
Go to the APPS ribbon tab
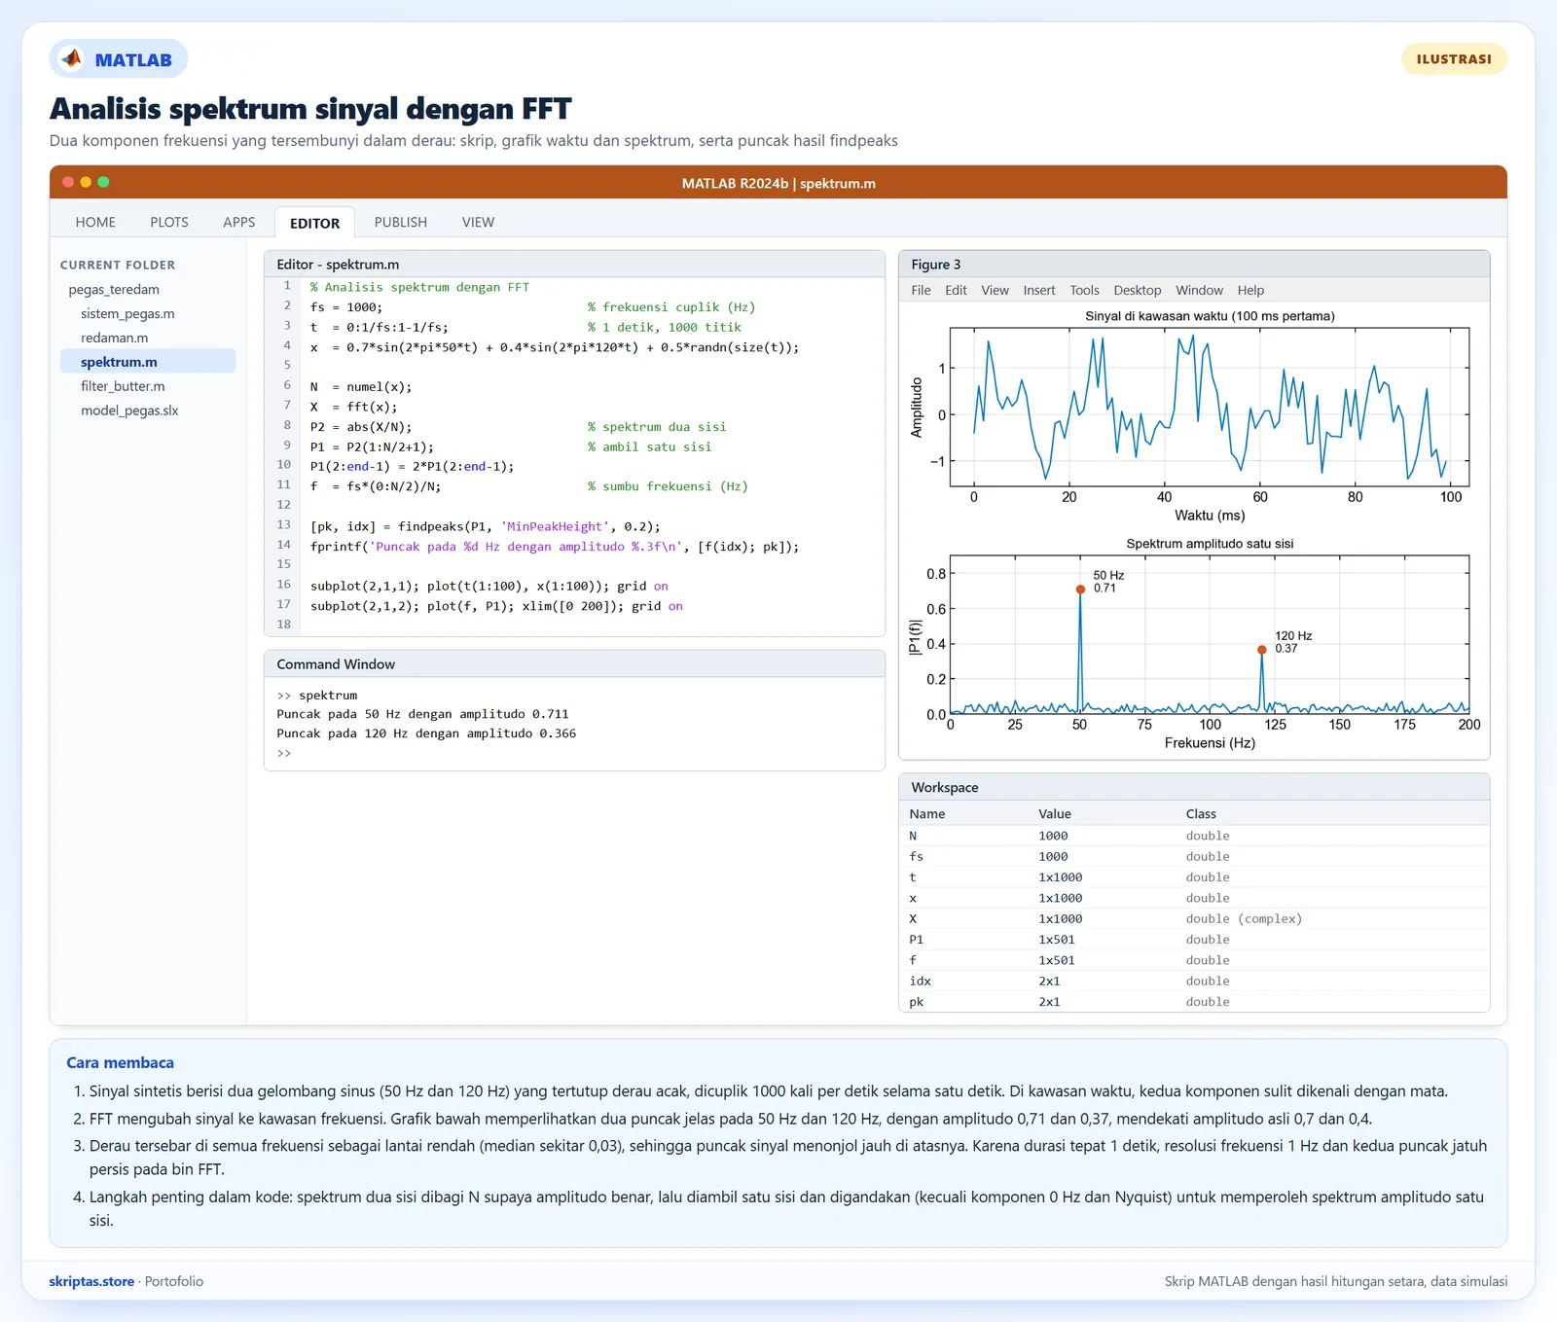[x=239, y=222]
